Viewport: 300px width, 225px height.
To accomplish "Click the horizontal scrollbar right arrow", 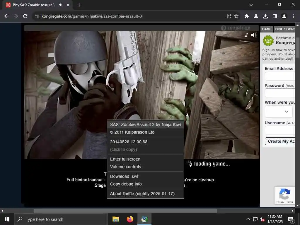I will coord(293,211).
